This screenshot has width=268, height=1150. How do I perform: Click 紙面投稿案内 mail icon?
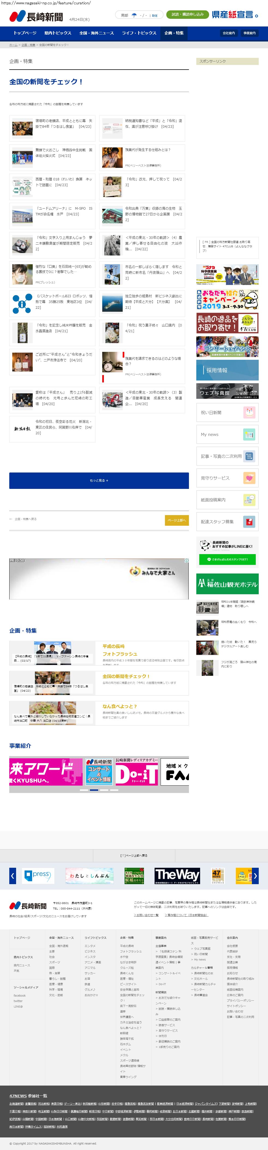click(x=249, y=500)
